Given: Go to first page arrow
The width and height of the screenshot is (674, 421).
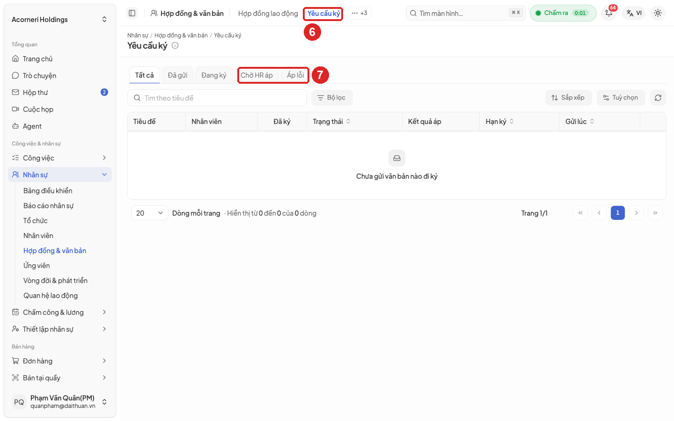Looking at the screenshot, I should 580,213.
